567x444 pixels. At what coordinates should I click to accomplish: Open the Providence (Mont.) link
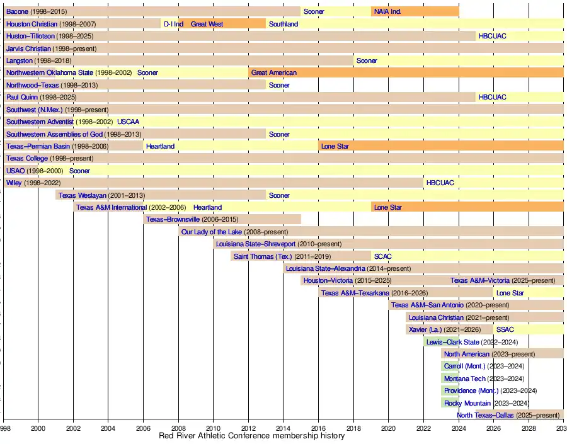coord(471,391)
